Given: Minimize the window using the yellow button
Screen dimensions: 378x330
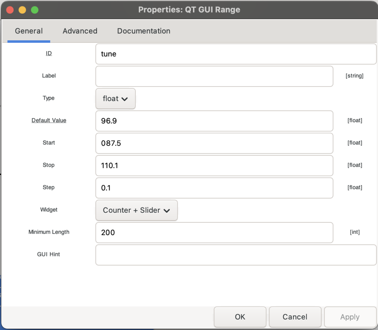Looking at the screenshot, I should click(22, 10).
